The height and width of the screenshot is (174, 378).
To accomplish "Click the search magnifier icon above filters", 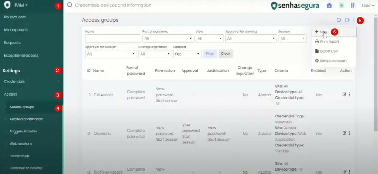I will 339,20.
